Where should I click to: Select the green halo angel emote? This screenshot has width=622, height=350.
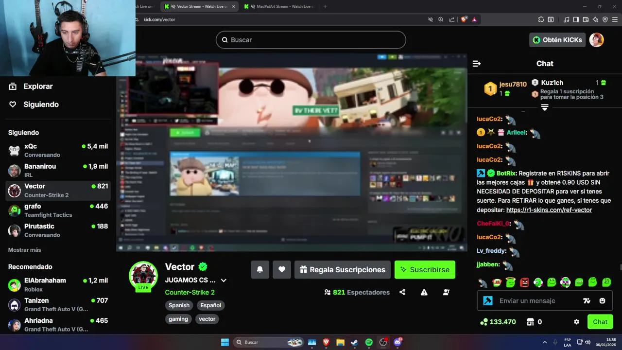coord(510,282)
